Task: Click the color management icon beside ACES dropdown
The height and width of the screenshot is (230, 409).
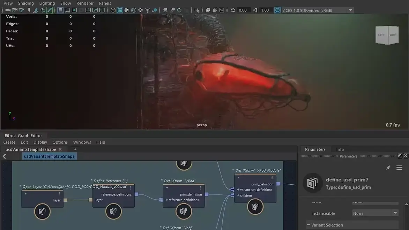Action: (x=277, y=10)
